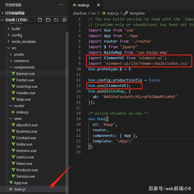Image resolution: width=194 pixels, height=194 pixels.
Task: Refresh the explorer with the refresh icon
Action: (56, 20)
